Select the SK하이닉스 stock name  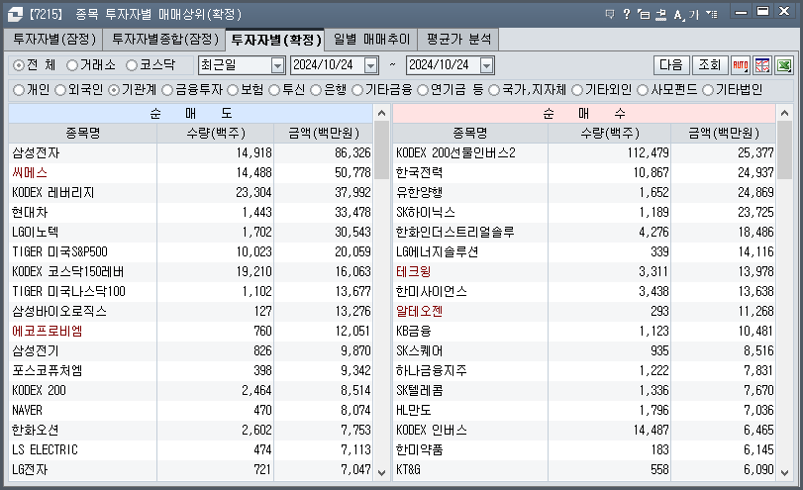[426, 212]
